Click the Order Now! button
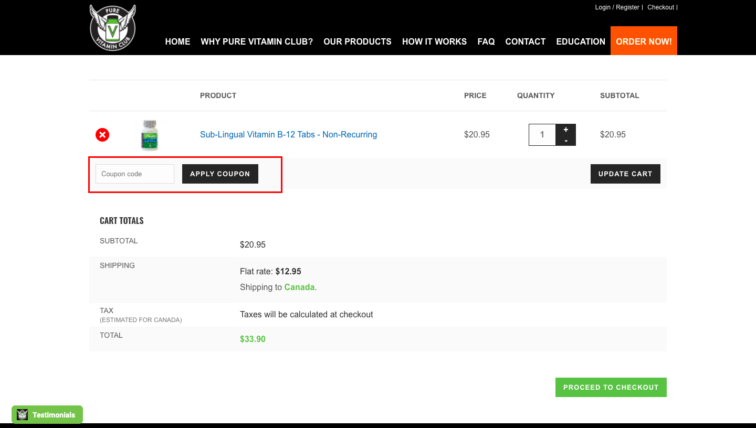Image resolution: width=756 pixels, height=428 pixels. click(644, 41)
